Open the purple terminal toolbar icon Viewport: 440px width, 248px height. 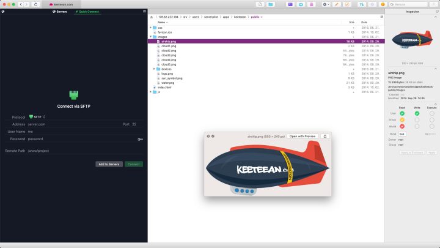pos(290,4)
